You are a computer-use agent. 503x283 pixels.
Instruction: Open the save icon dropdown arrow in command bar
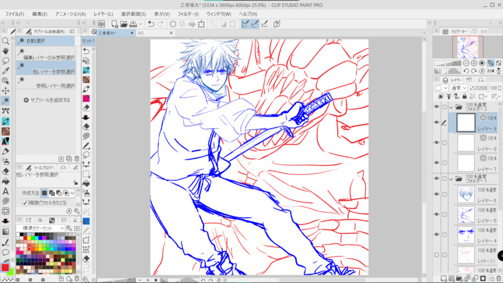(x=140, y=24)
